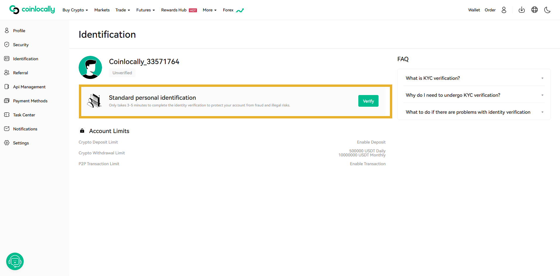
Task: Click the Security shield icon
Action: (7, 44)
